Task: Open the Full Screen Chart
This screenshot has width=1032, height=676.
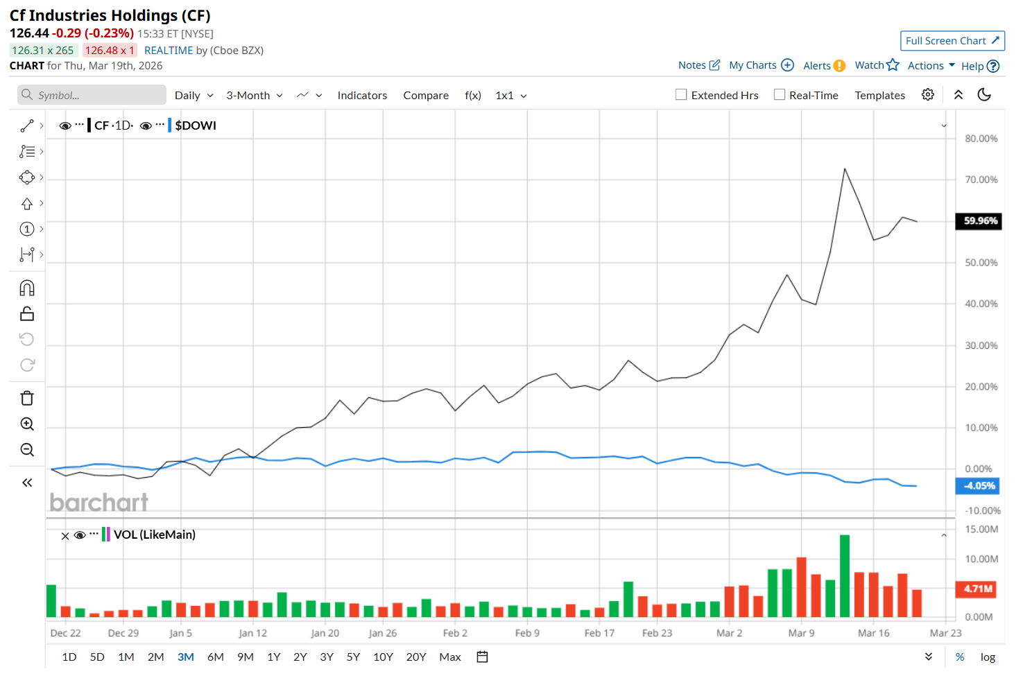Action: coord(952,41)
